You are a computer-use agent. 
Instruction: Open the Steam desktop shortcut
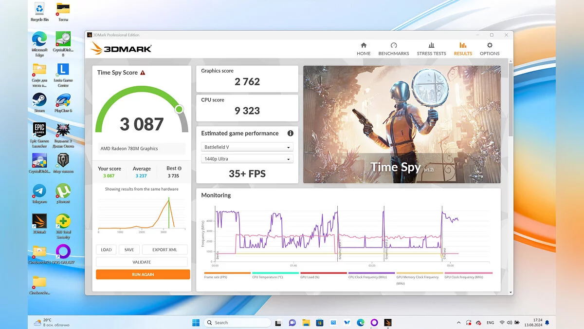point(39,101)
